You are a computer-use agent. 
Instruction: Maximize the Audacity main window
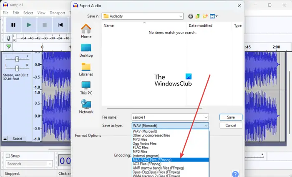pos(269,5)
